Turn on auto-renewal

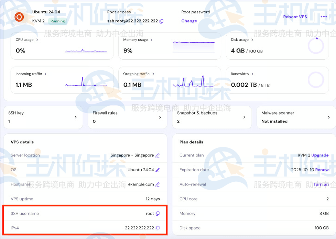point(321,184)
